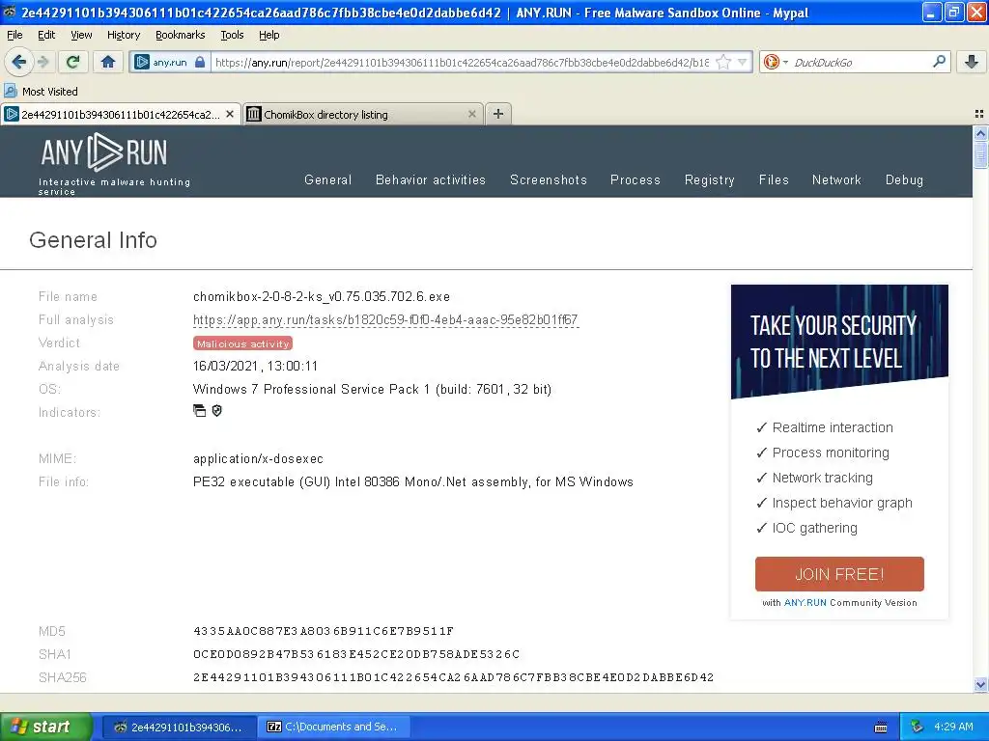Viewport: 989px width, 741px height.
Task: Select the PE32 executable file info text
Action: pyautogui.click(x=413, y=482)
